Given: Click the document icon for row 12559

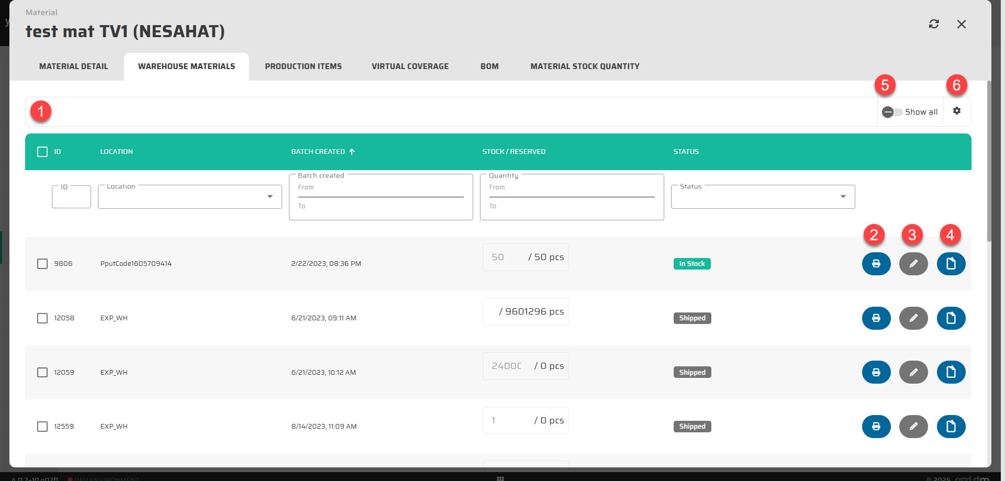Looking at the screenshot, I should [x=951, y=427].
